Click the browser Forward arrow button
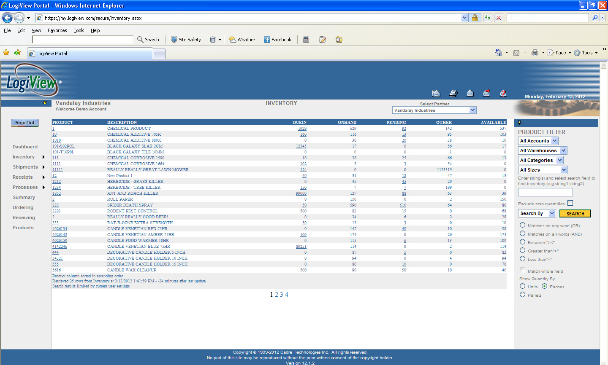 [19, 18]
